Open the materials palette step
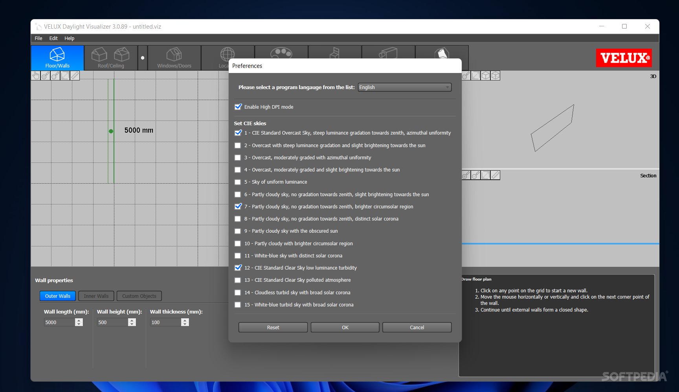Screen dimensions: 679x392 [x=281, y=53]
